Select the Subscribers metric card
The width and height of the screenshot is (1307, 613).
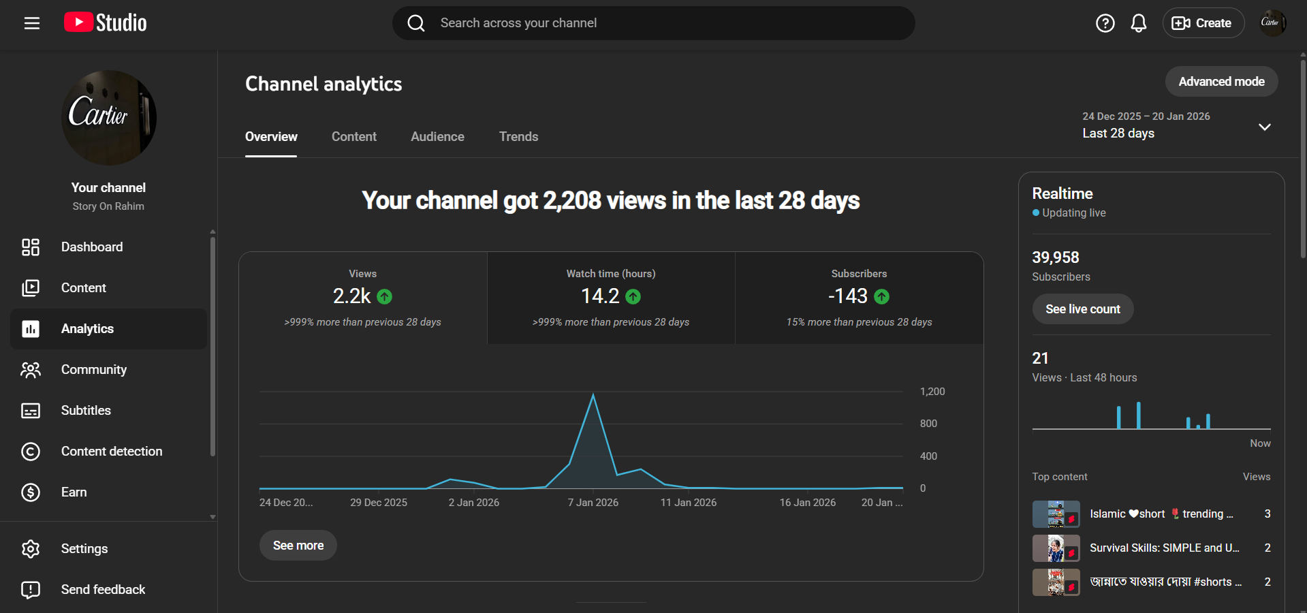(x=859, y=298)
